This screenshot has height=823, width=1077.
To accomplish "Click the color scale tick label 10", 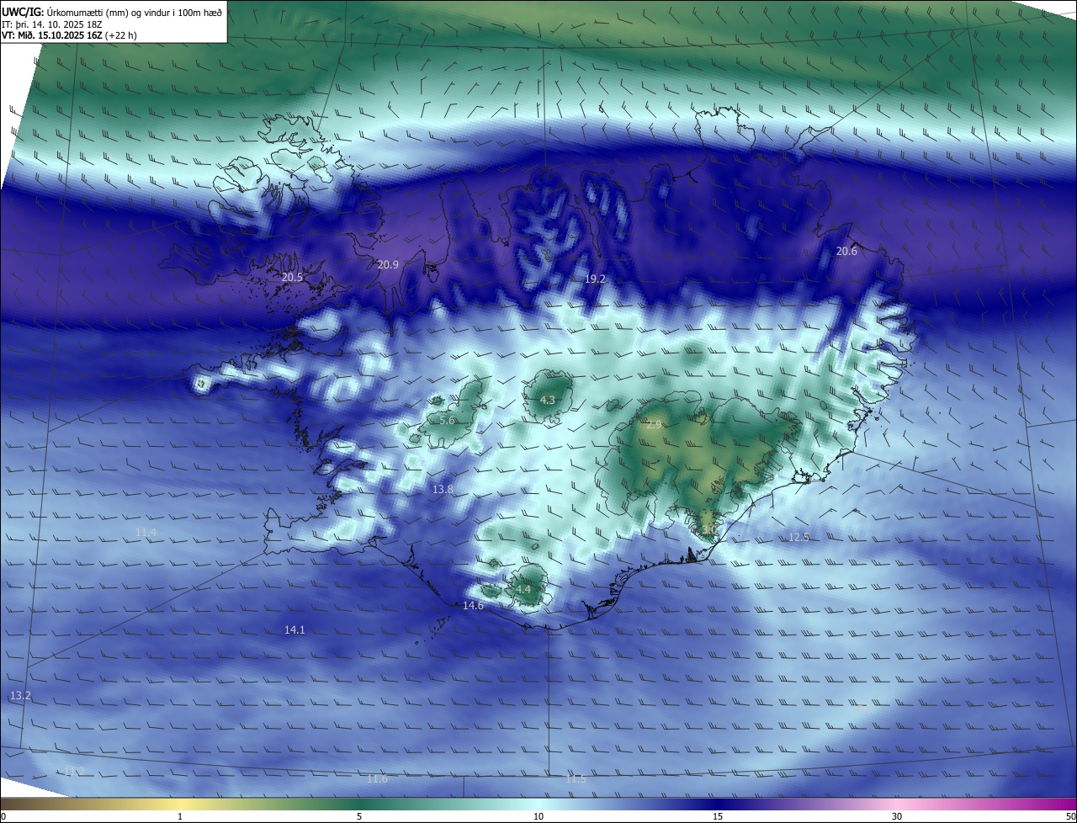I will point(538,816).
